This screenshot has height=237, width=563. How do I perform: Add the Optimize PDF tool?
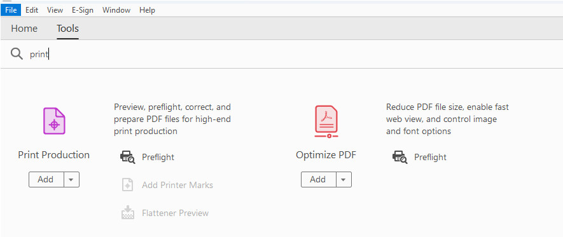(319, 179)
